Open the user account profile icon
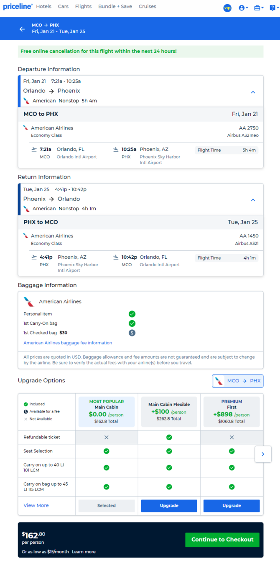 243,8
